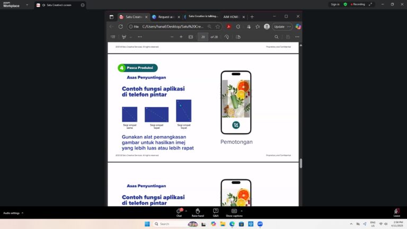Zoom in the PDF with plus icon
407x229 pixels.
click(x=181, y=37)
